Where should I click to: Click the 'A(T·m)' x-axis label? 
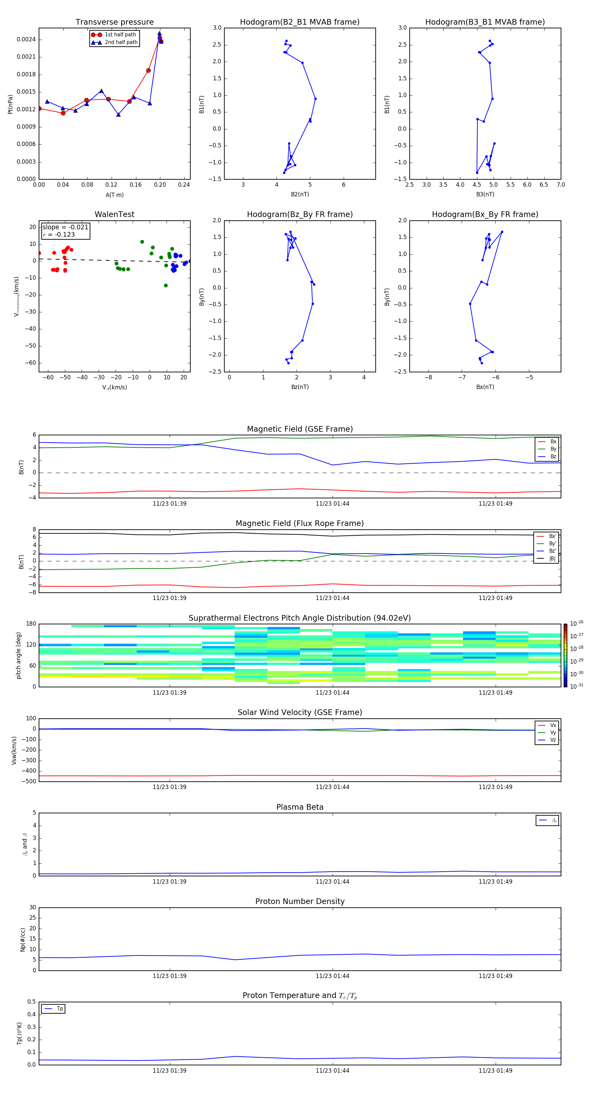click(114, 195)
